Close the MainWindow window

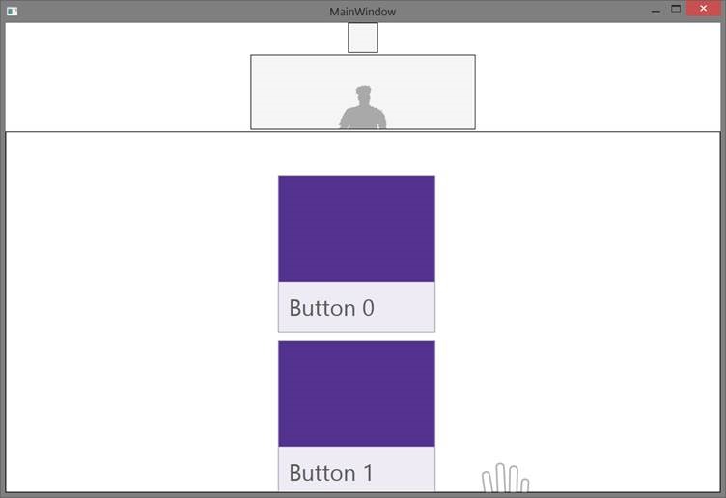(x=704, y=10)
